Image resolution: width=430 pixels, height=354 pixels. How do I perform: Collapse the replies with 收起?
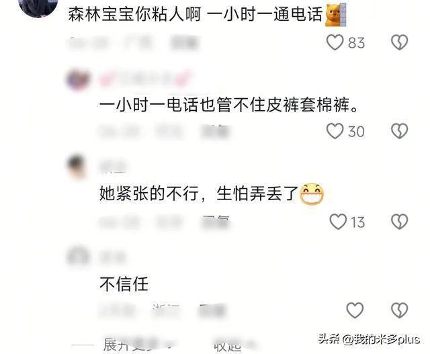228,345
